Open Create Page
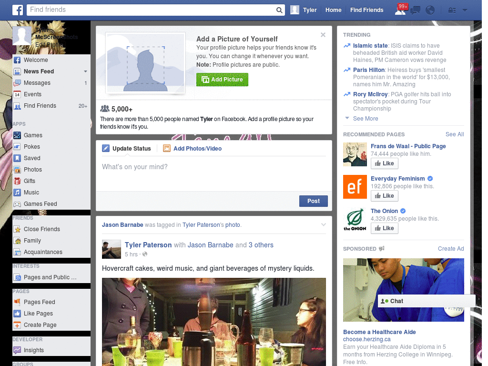Screen dimensions: 488x366 [51, 325]
